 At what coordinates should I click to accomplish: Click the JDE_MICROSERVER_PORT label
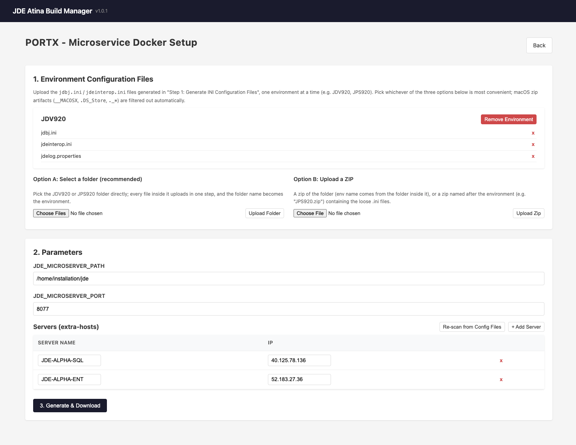tap(69, 296)
